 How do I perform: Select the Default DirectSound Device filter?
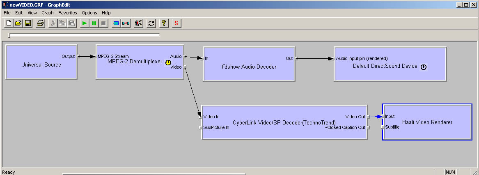click(x=390, y=64)
